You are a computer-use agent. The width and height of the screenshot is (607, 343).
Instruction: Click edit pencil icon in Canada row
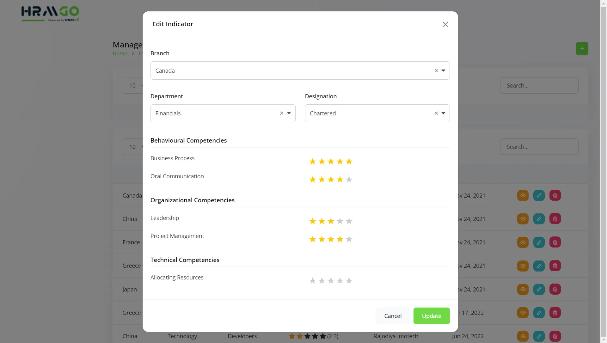[x=539, y=195]
